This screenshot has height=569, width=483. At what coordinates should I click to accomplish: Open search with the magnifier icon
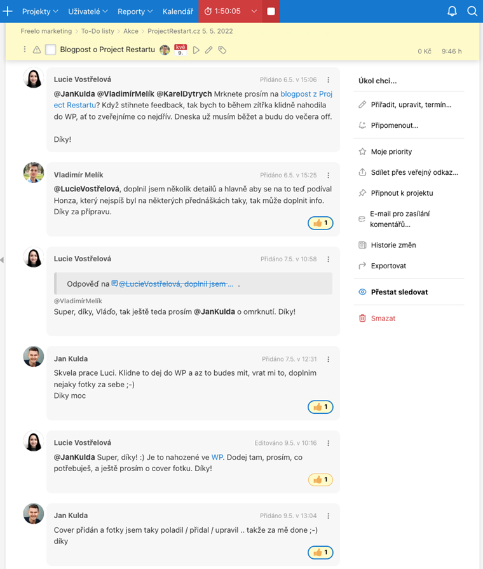pos(472,11)
